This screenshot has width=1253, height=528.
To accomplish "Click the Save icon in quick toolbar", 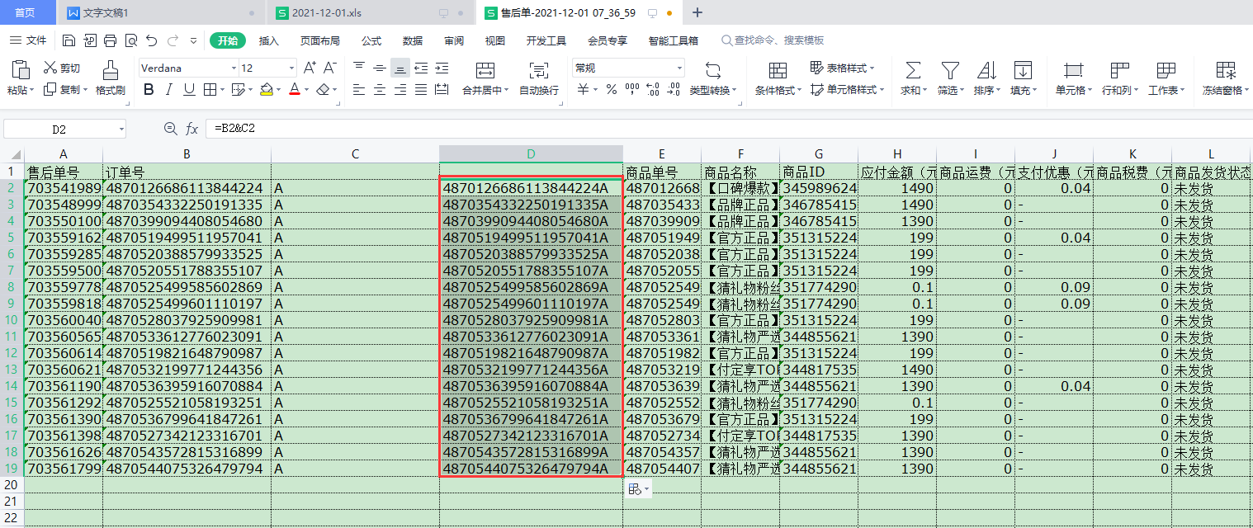I will (x=69, y=40).
